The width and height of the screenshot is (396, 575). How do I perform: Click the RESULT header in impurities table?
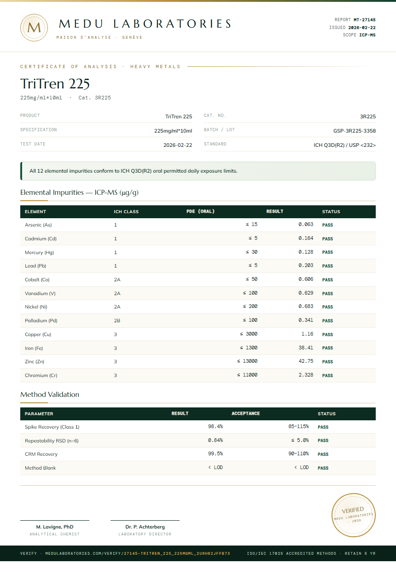275,212
